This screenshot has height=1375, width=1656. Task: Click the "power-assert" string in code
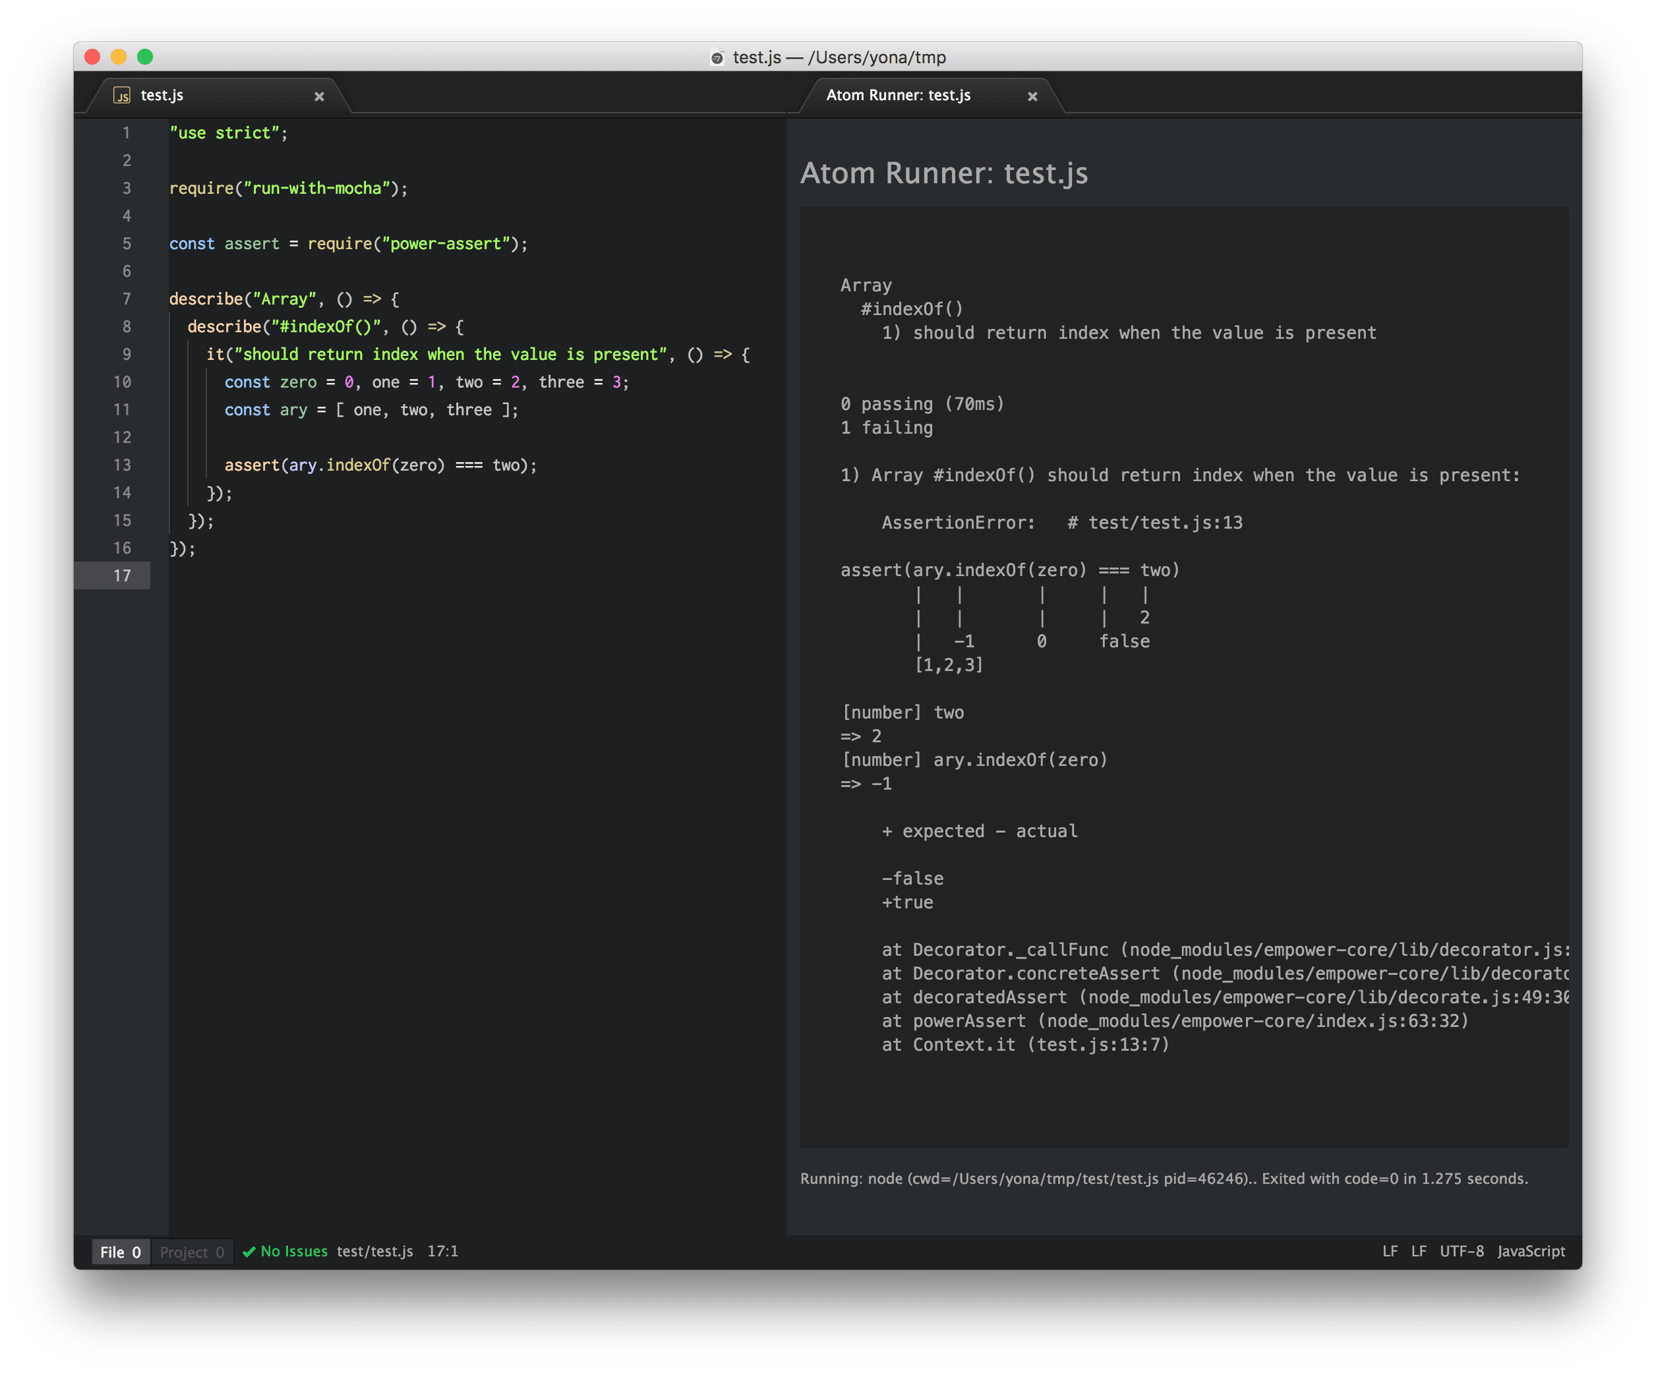pos(446,244)
